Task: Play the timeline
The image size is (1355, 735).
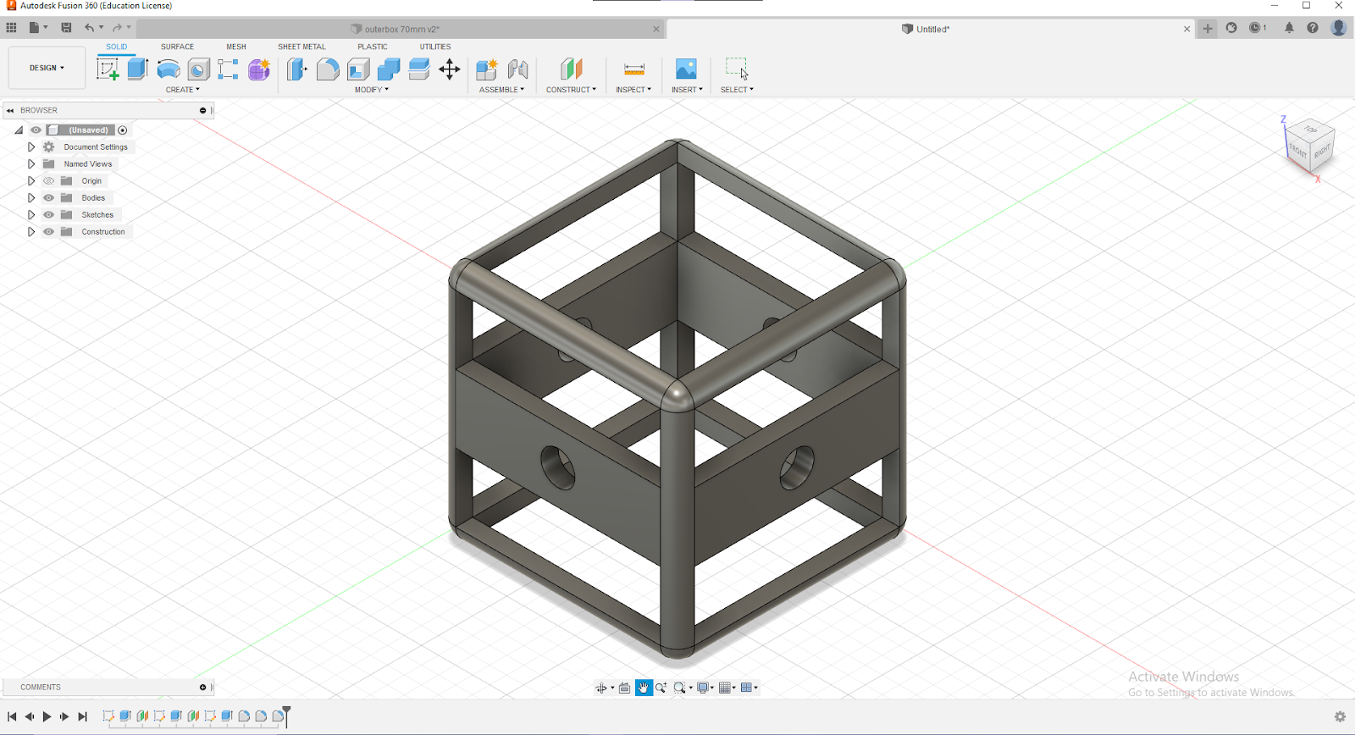Action: [x=47, y=716]
